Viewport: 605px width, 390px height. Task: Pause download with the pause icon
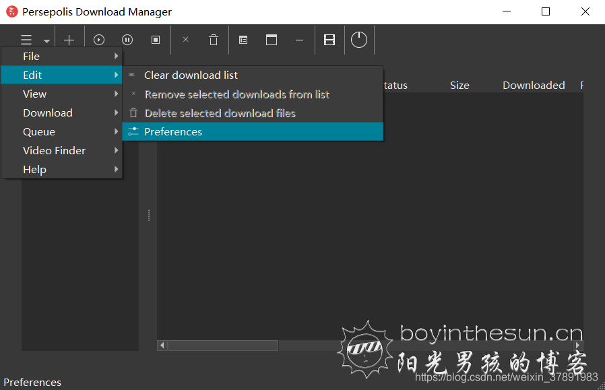pyautogui.click(x=127, y=40)
